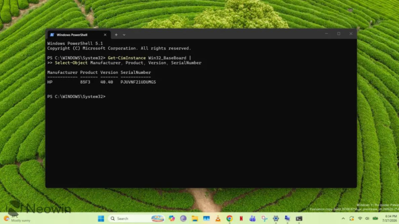Close the PowerShell terminal window
This screenshot has width=399, height=224.
351,33
